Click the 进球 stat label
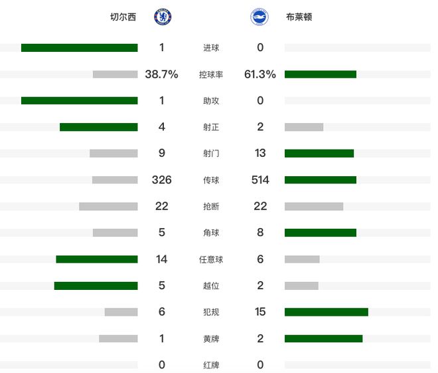Viewport: 438px width, 373px height. pos(211,48)
